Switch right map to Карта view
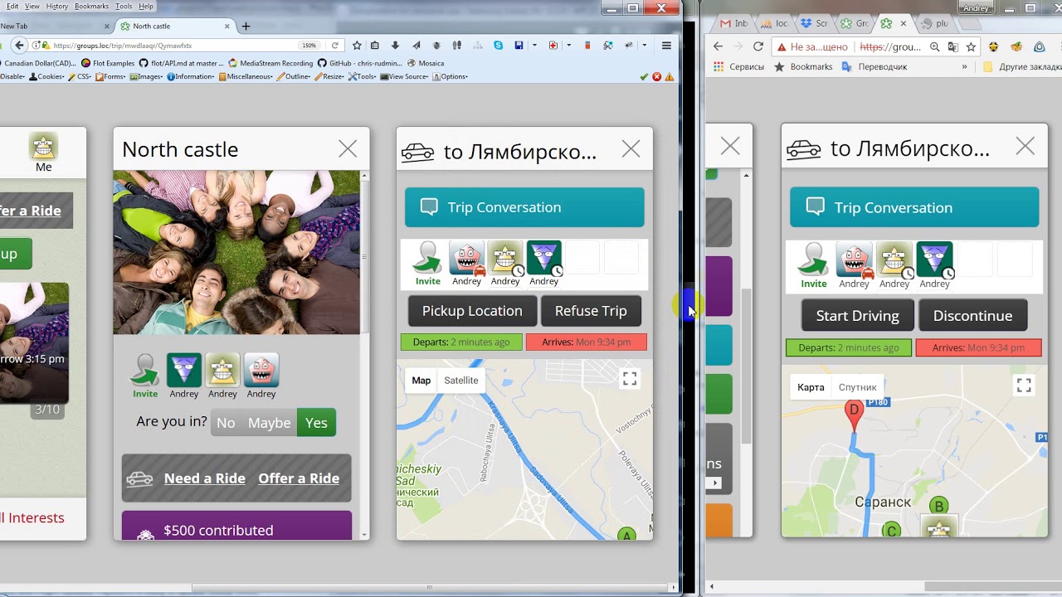This screenshot has width=1062, height=597. (811, 387)
